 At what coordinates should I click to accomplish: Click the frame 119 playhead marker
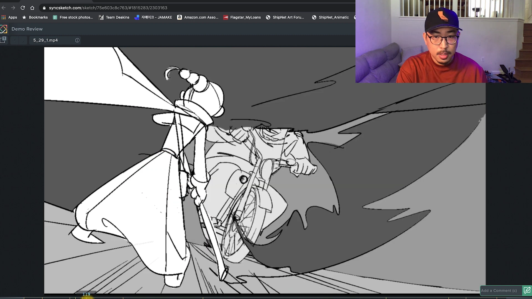point(86,295)
